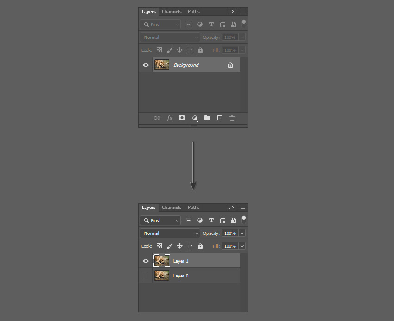
Task: Filter for adjustment layers in top panel
Action: tap(200, 25)
